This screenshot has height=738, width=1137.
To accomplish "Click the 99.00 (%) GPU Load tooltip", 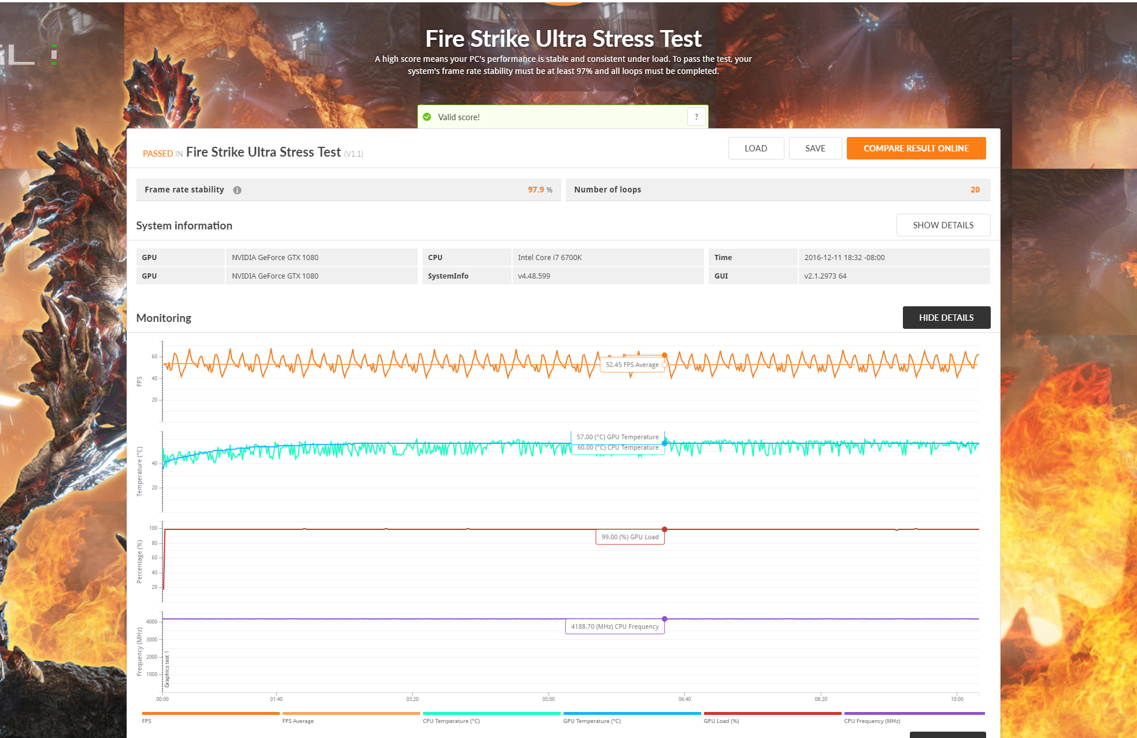I will point(630,537).
